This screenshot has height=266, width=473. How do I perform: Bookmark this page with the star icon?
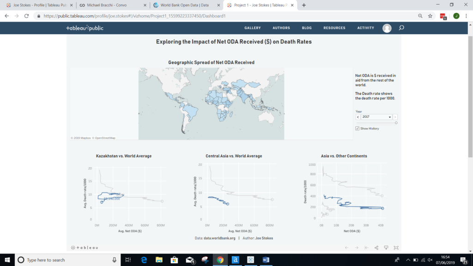point(430,16)
